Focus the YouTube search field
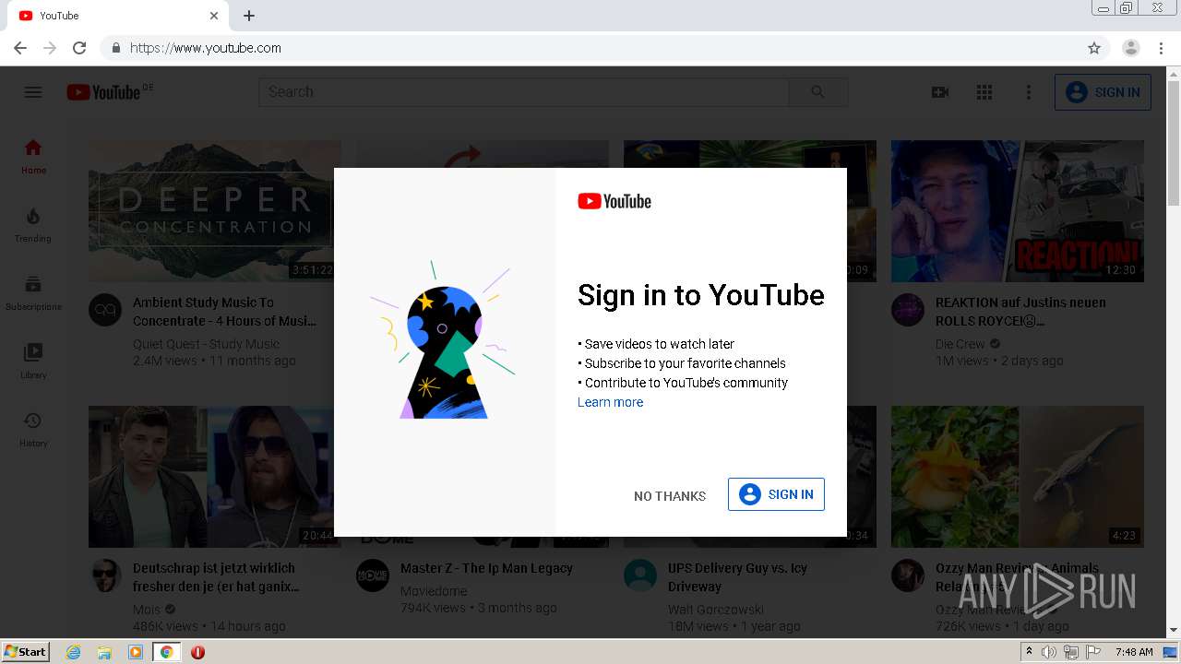The width and height of the screenshot is (1181, 664). [524, 92]
